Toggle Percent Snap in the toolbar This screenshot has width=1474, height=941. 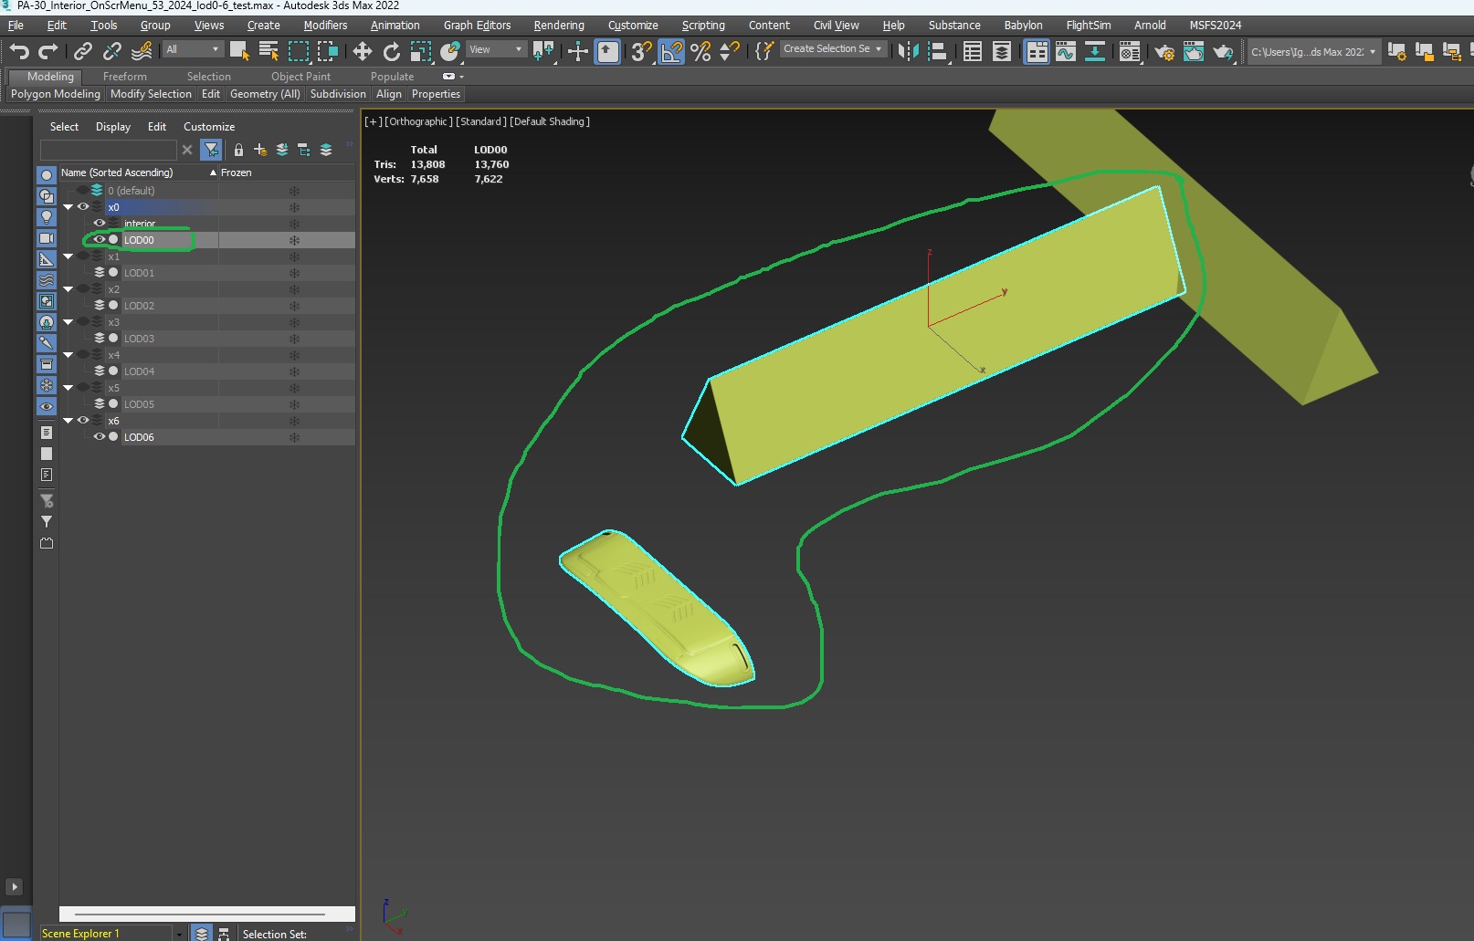(x=700, y=51)
